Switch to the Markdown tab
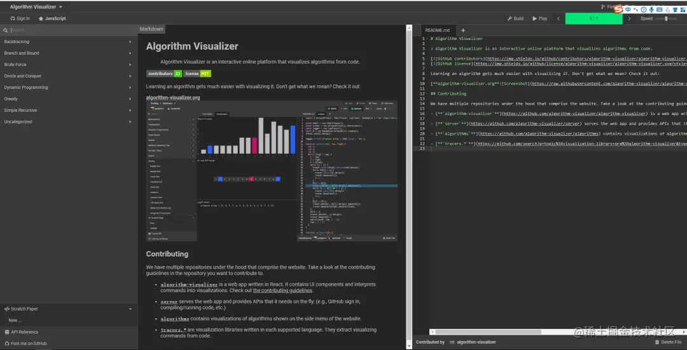This screenshot has height=350, width=687. (x=151, y=29)
